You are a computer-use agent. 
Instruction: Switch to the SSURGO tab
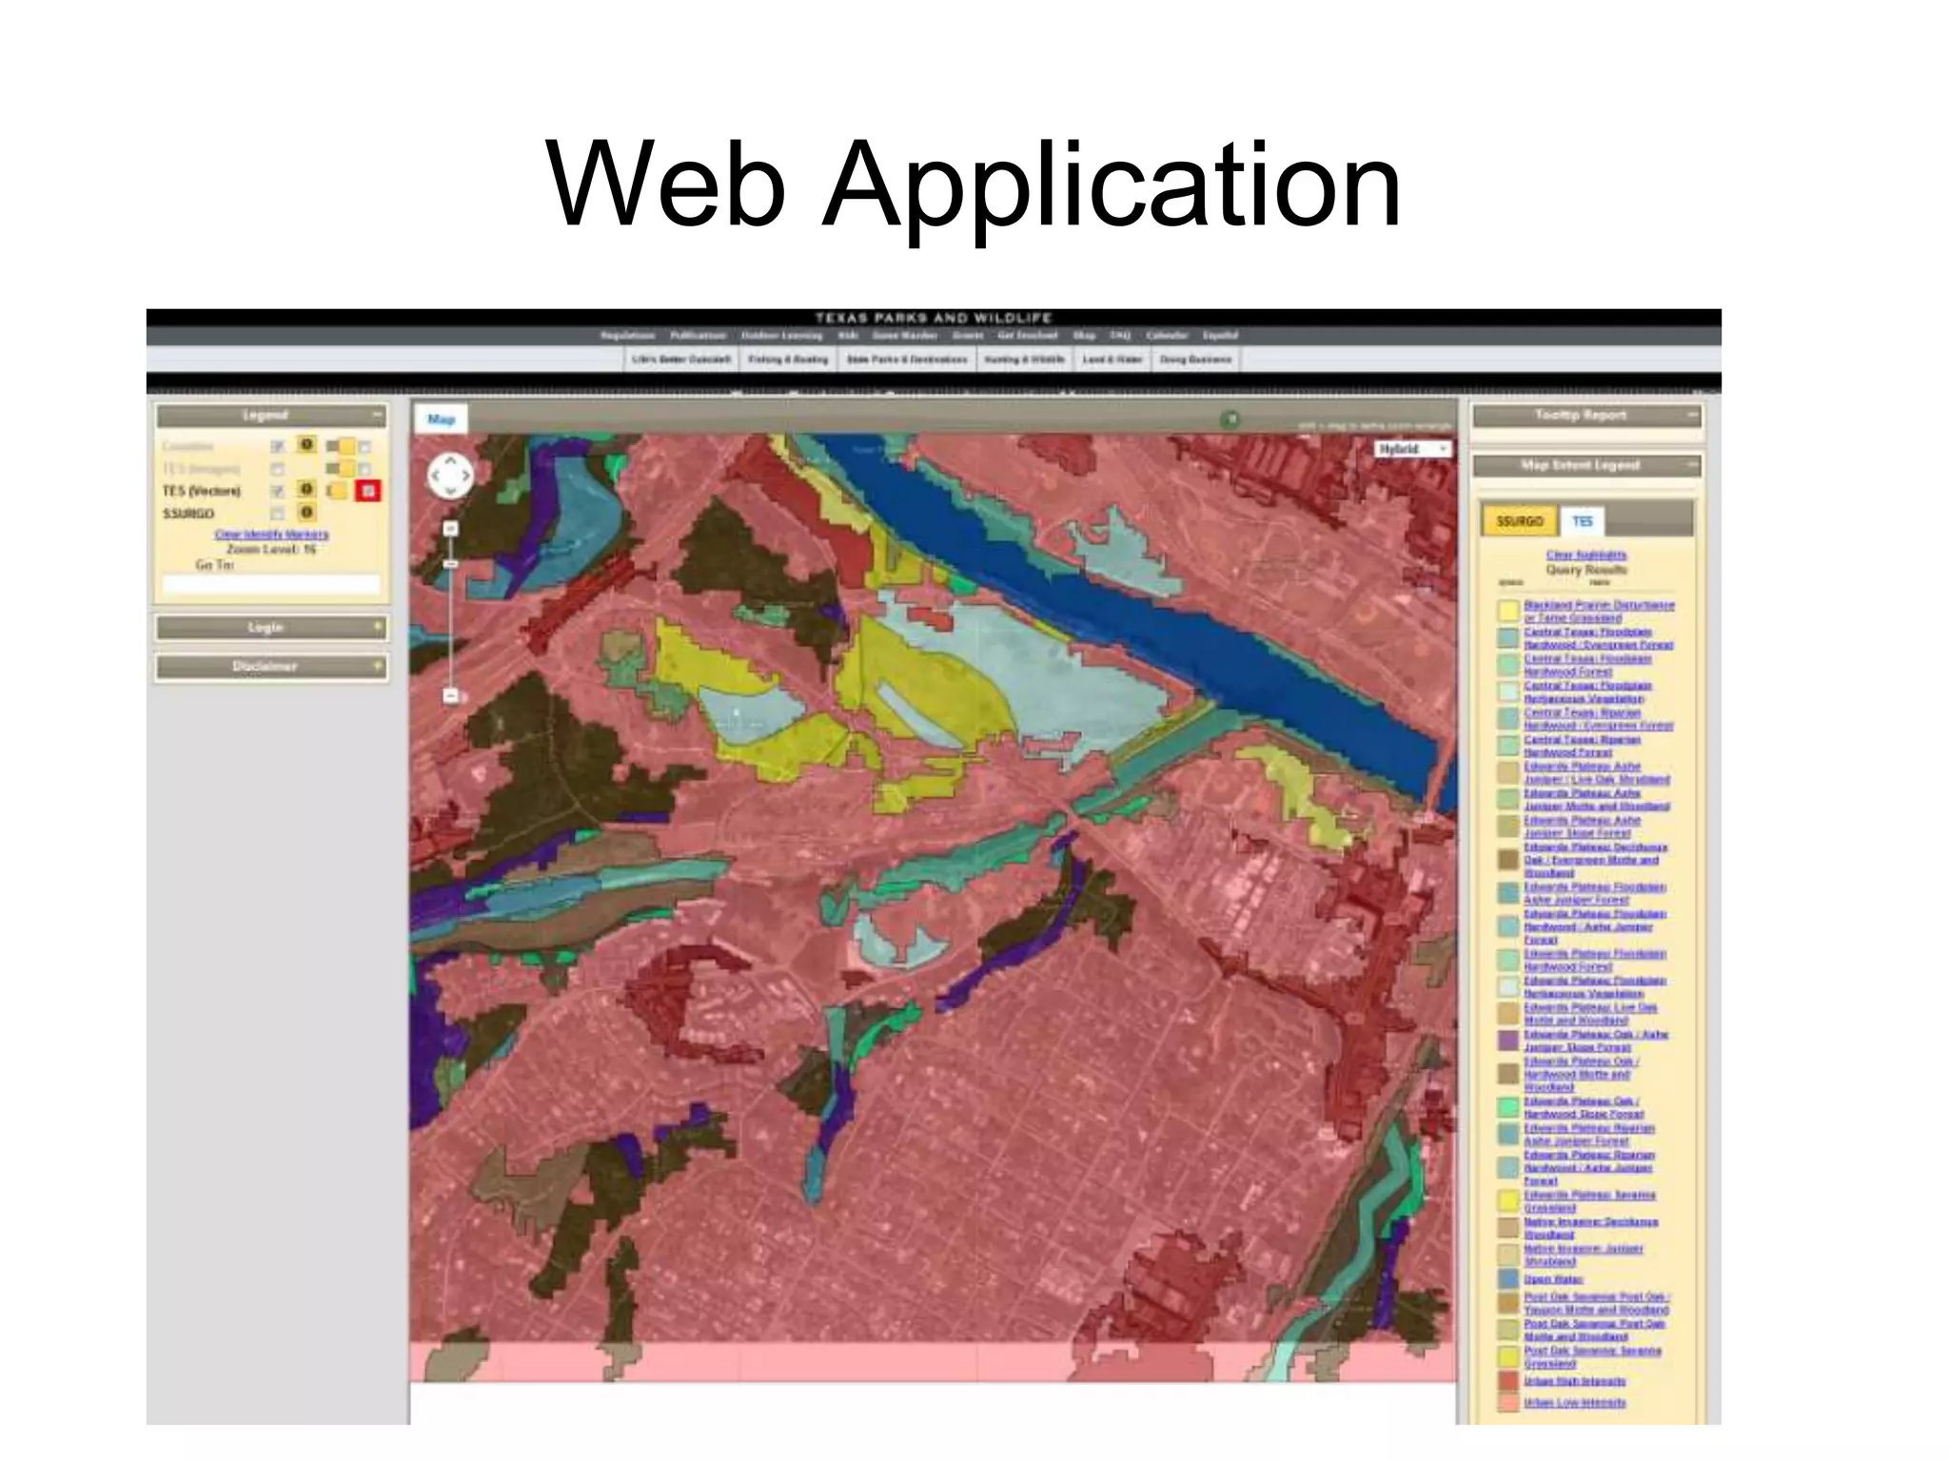point(1519,521)
